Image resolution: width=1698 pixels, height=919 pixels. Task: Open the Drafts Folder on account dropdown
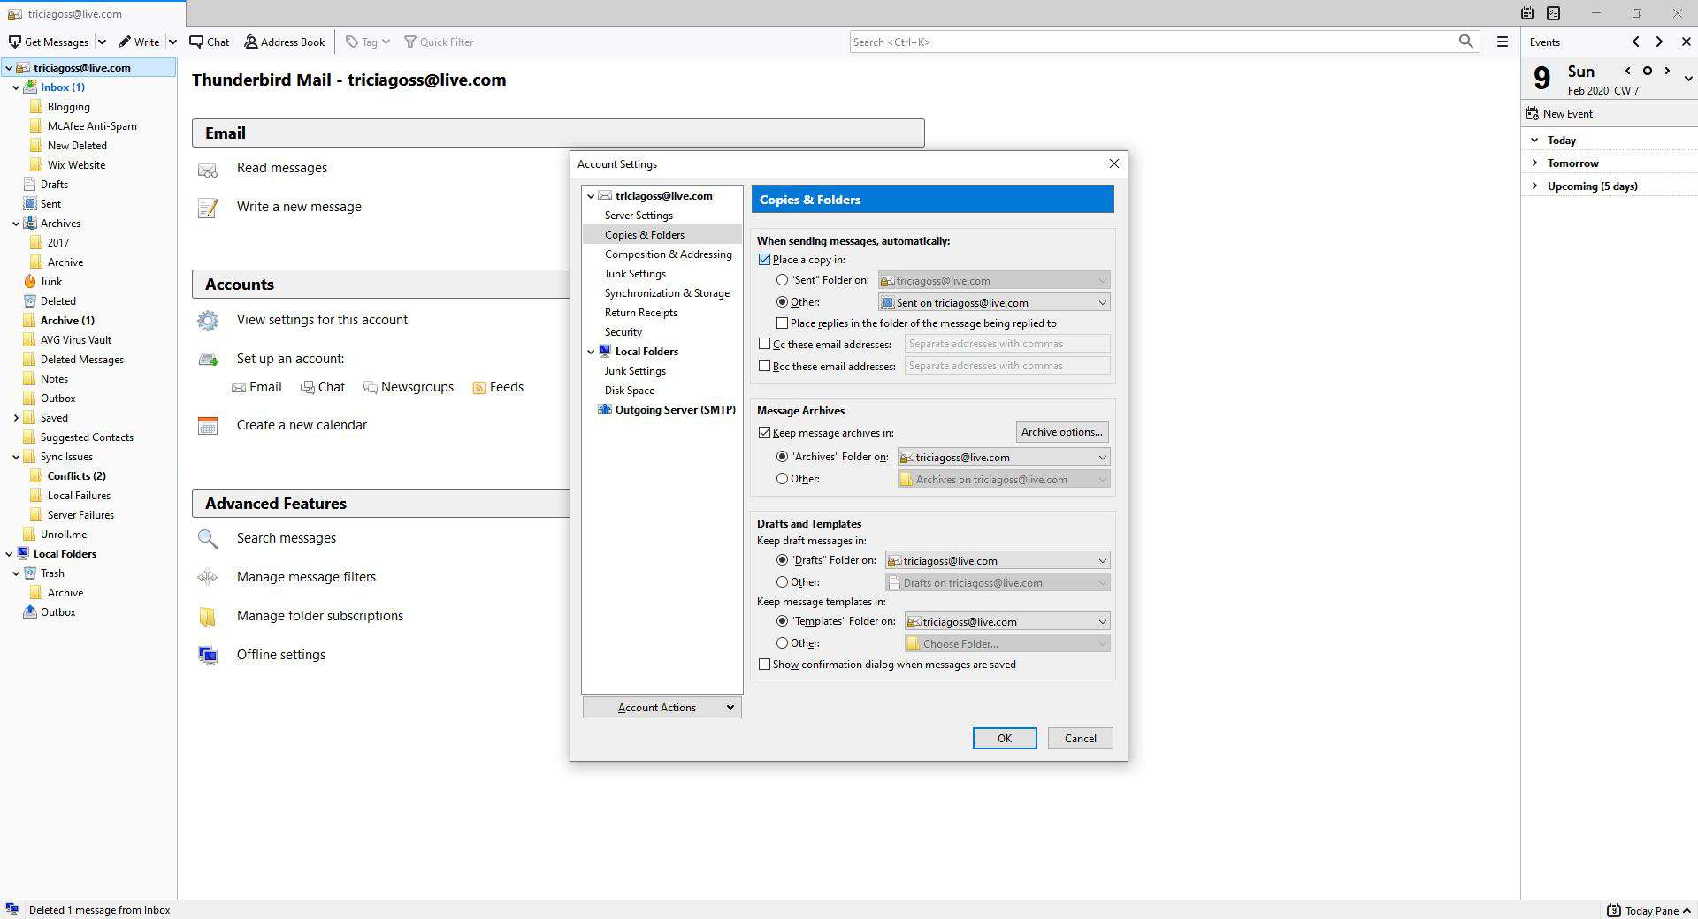pos(998,560)
